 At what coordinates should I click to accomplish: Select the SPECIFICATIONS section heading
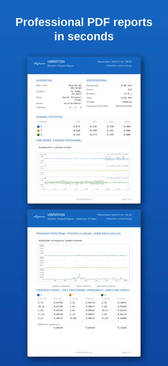pyautogui.click(x=96, y=81)
